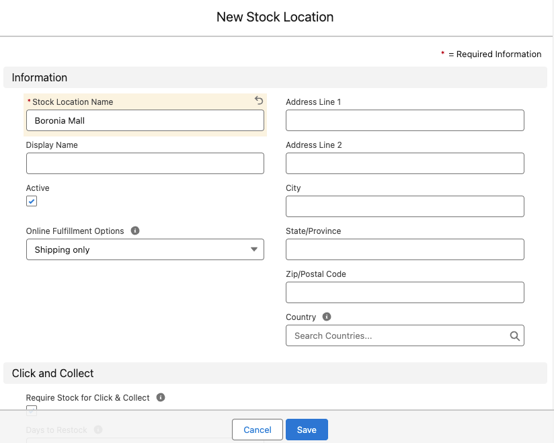Toggle the Require Stock for Click & Collect checkbox
This screenshot has width=554, height=443.
click(x=31, y=410)
